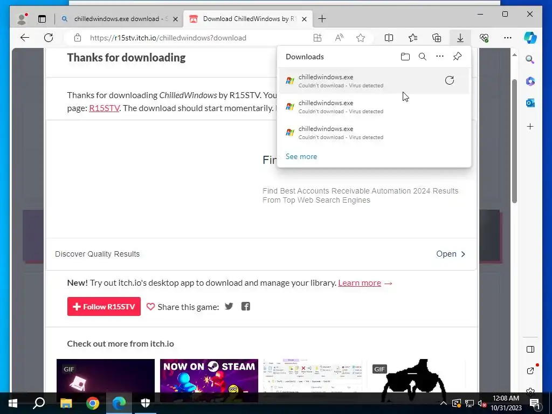Open link in external window sidebar icon
This screenshot has height=414, width=552.
[530, 371]
